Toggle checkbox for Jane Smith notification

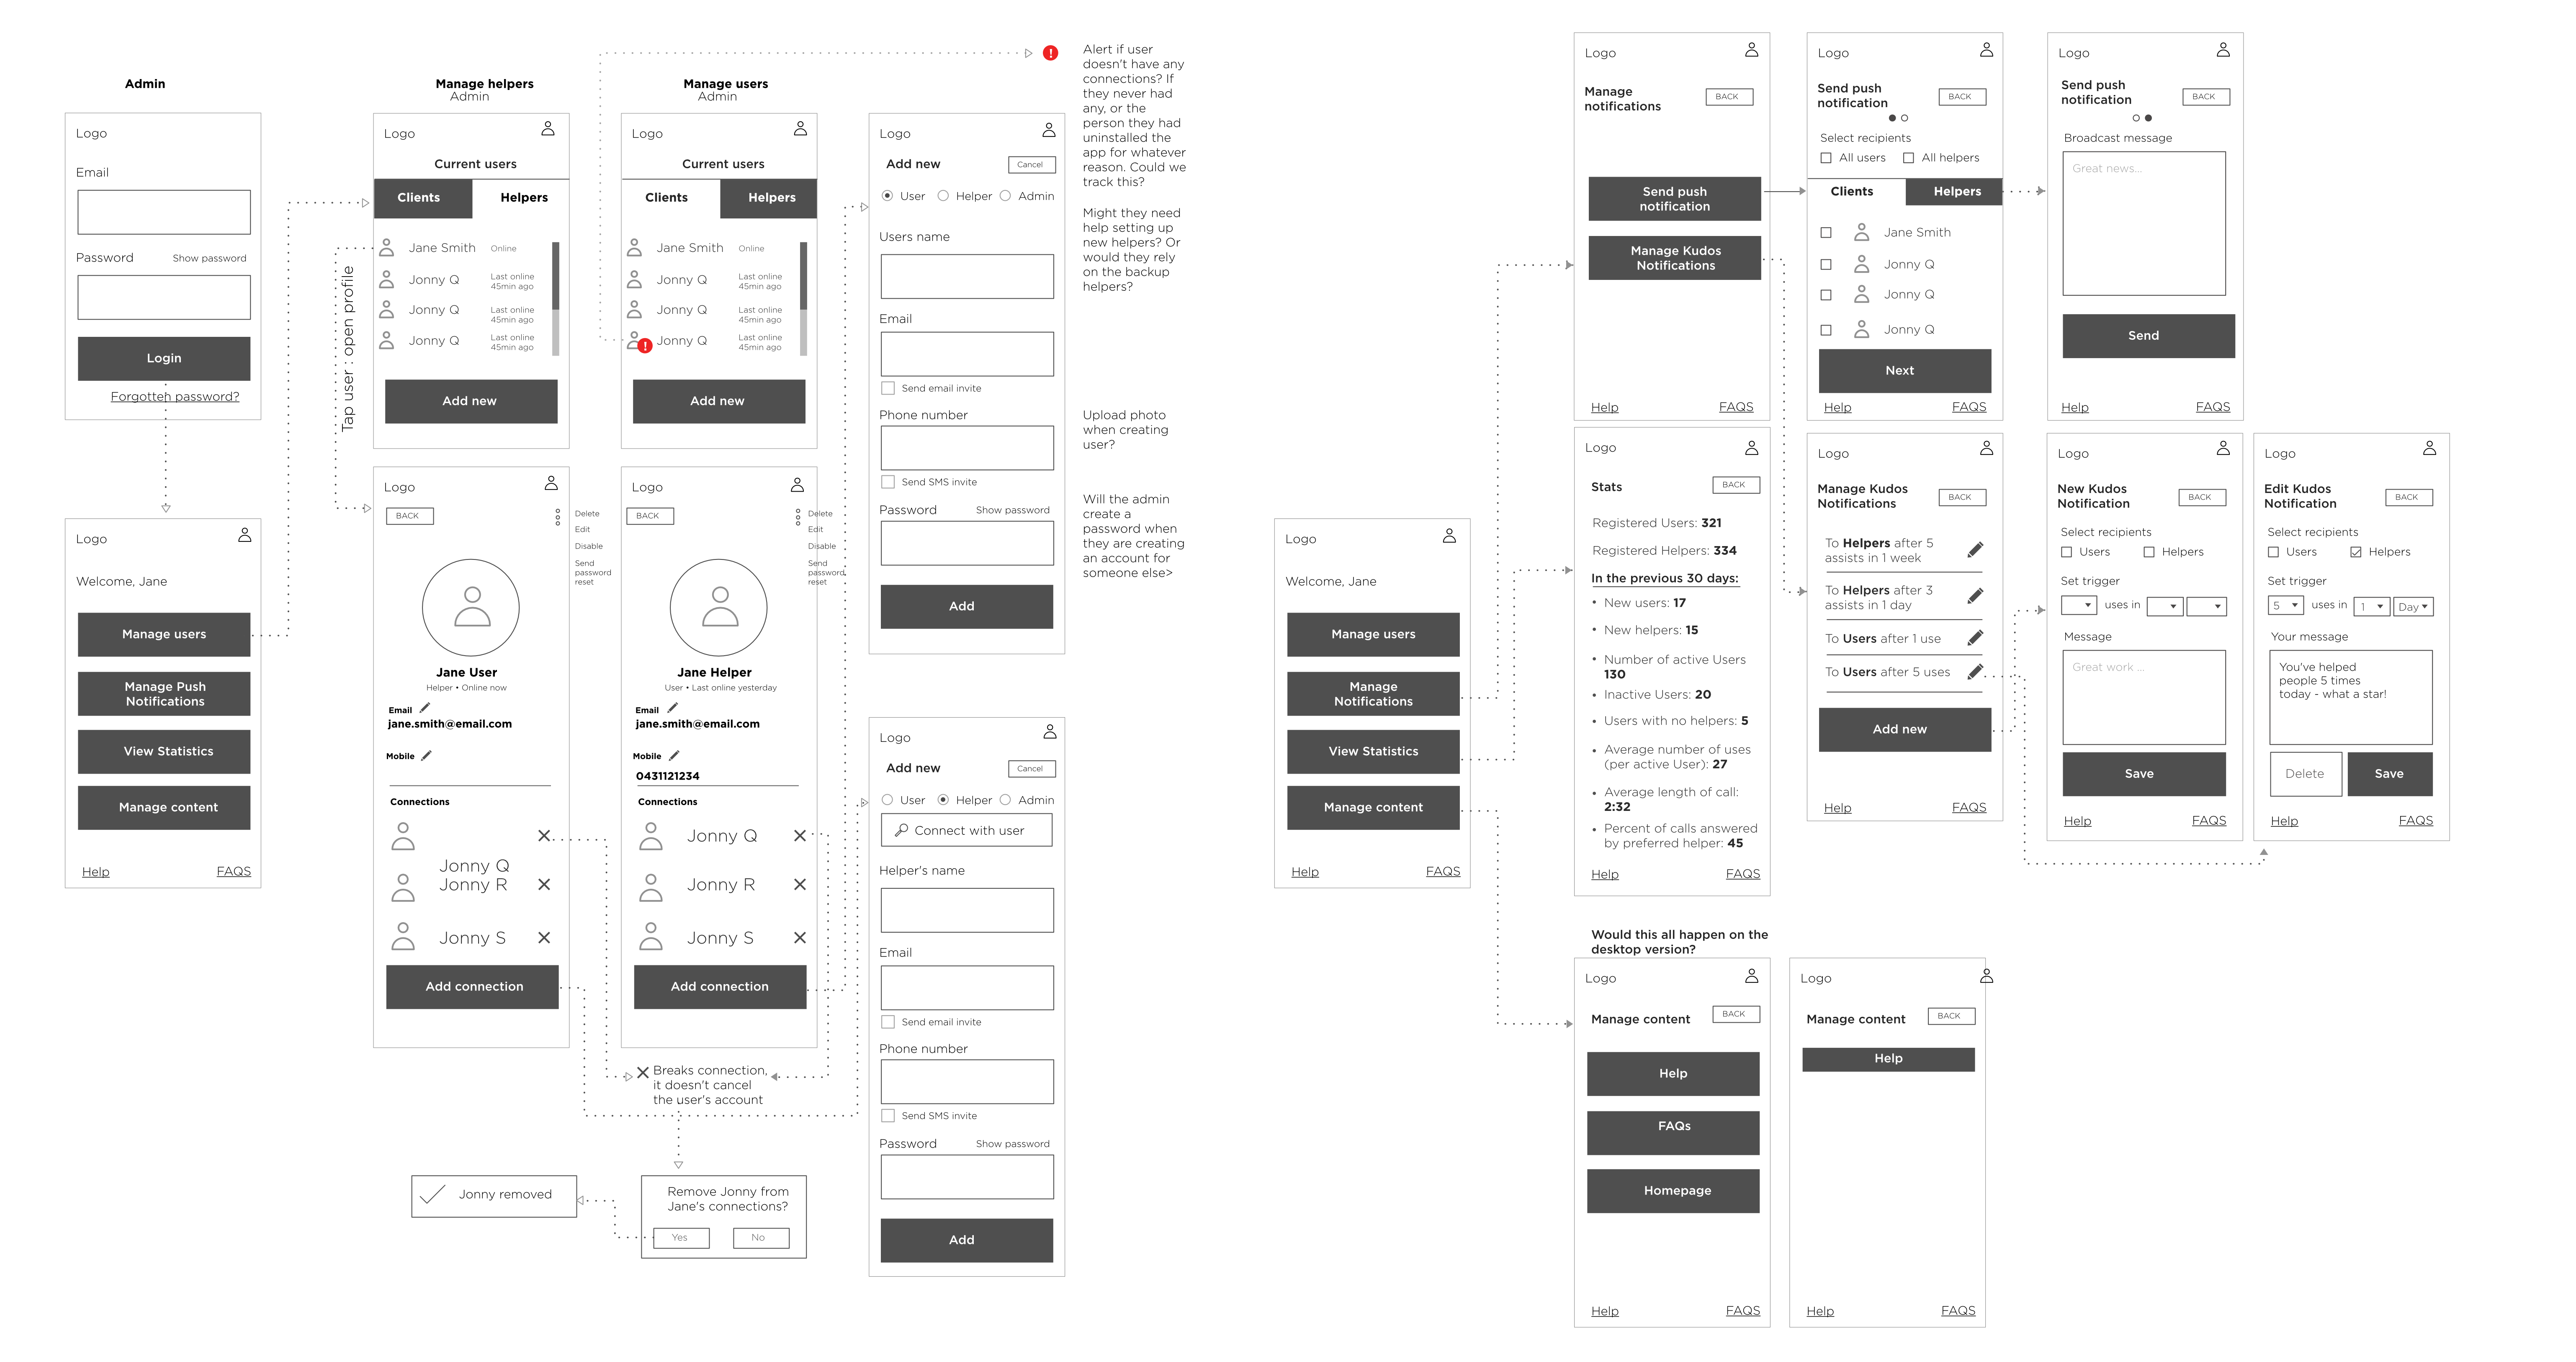coord(1826,231)
